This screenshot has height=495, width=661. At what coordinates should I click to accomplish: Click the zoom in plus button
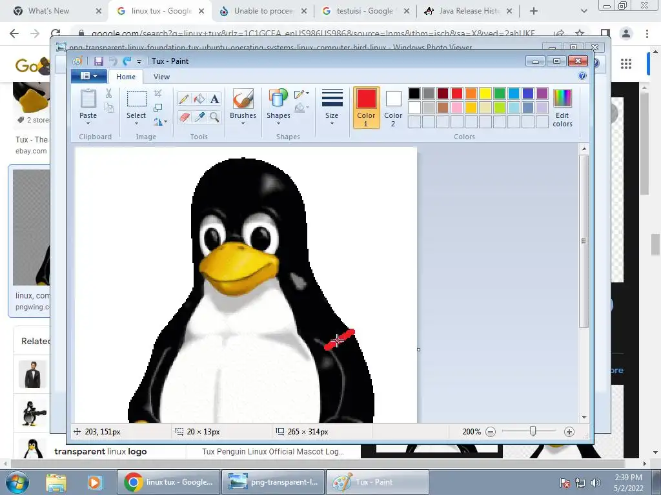click(x=569, y=432)
